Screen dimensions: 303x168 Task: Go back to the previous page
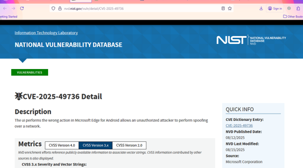(x=5, y=8)
